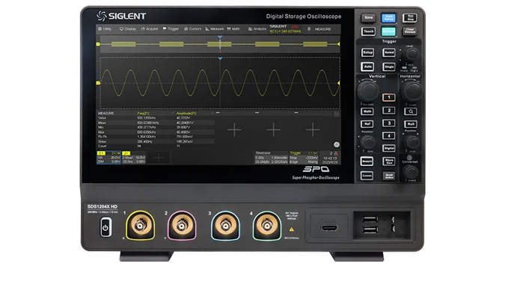Click the MEASURE label at top right of screen

click(x=322, y=29)
